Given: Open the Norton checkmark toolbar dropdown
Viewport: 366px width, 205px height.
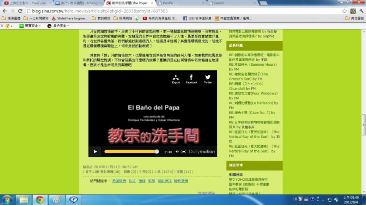Looking at the screenshot, I should click(x=9, y=26).
